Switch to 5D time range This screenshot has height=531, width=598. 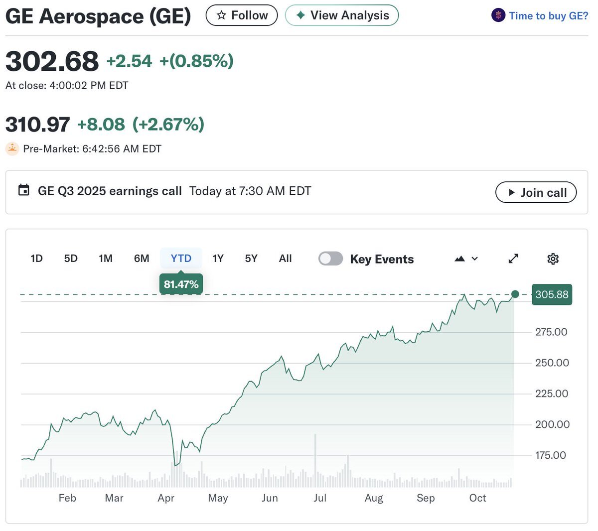click(x=71, y=259)
